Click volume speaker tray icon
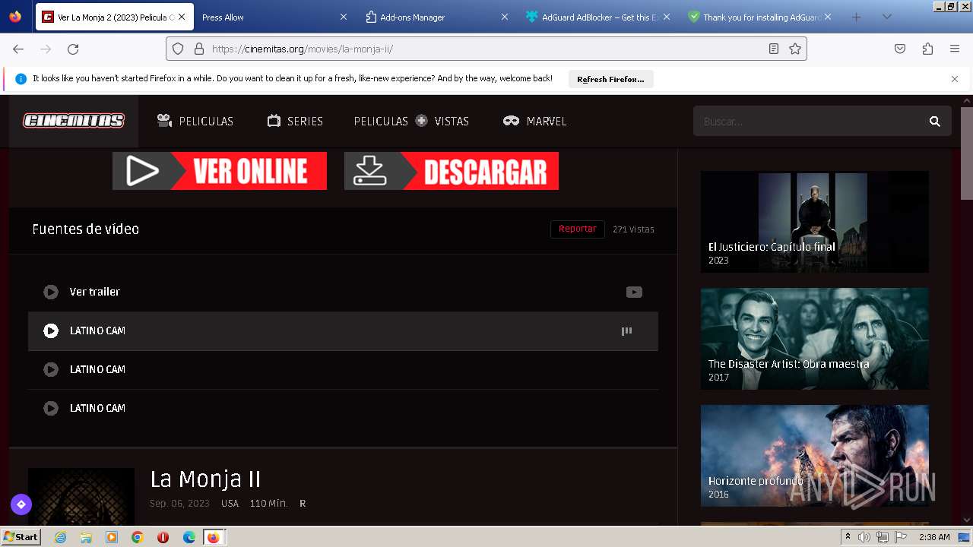This screenshot has height=547, width=973. coord(864,537)
